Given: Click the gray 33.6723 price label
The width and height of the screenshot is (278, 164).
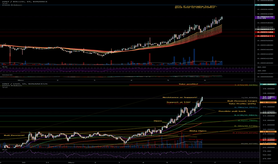Looking at the screenshot, I should tap(268, 113).
